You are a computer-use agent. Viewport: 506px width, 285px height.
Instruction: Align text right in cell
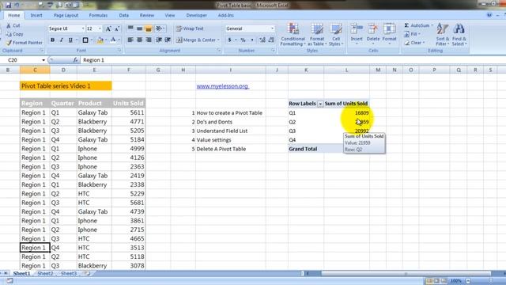149,40
